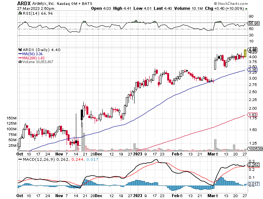Click the 0.017 histogram value tag on the axis
The width and height of the screenshot is (263, 199).
[254, 184]
